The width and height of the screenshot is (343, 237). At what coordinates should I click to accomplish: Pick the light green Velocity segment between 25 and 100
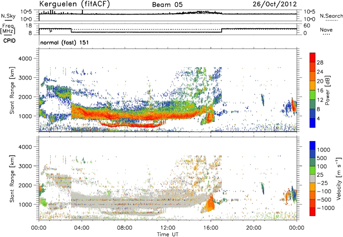point(313,170)
